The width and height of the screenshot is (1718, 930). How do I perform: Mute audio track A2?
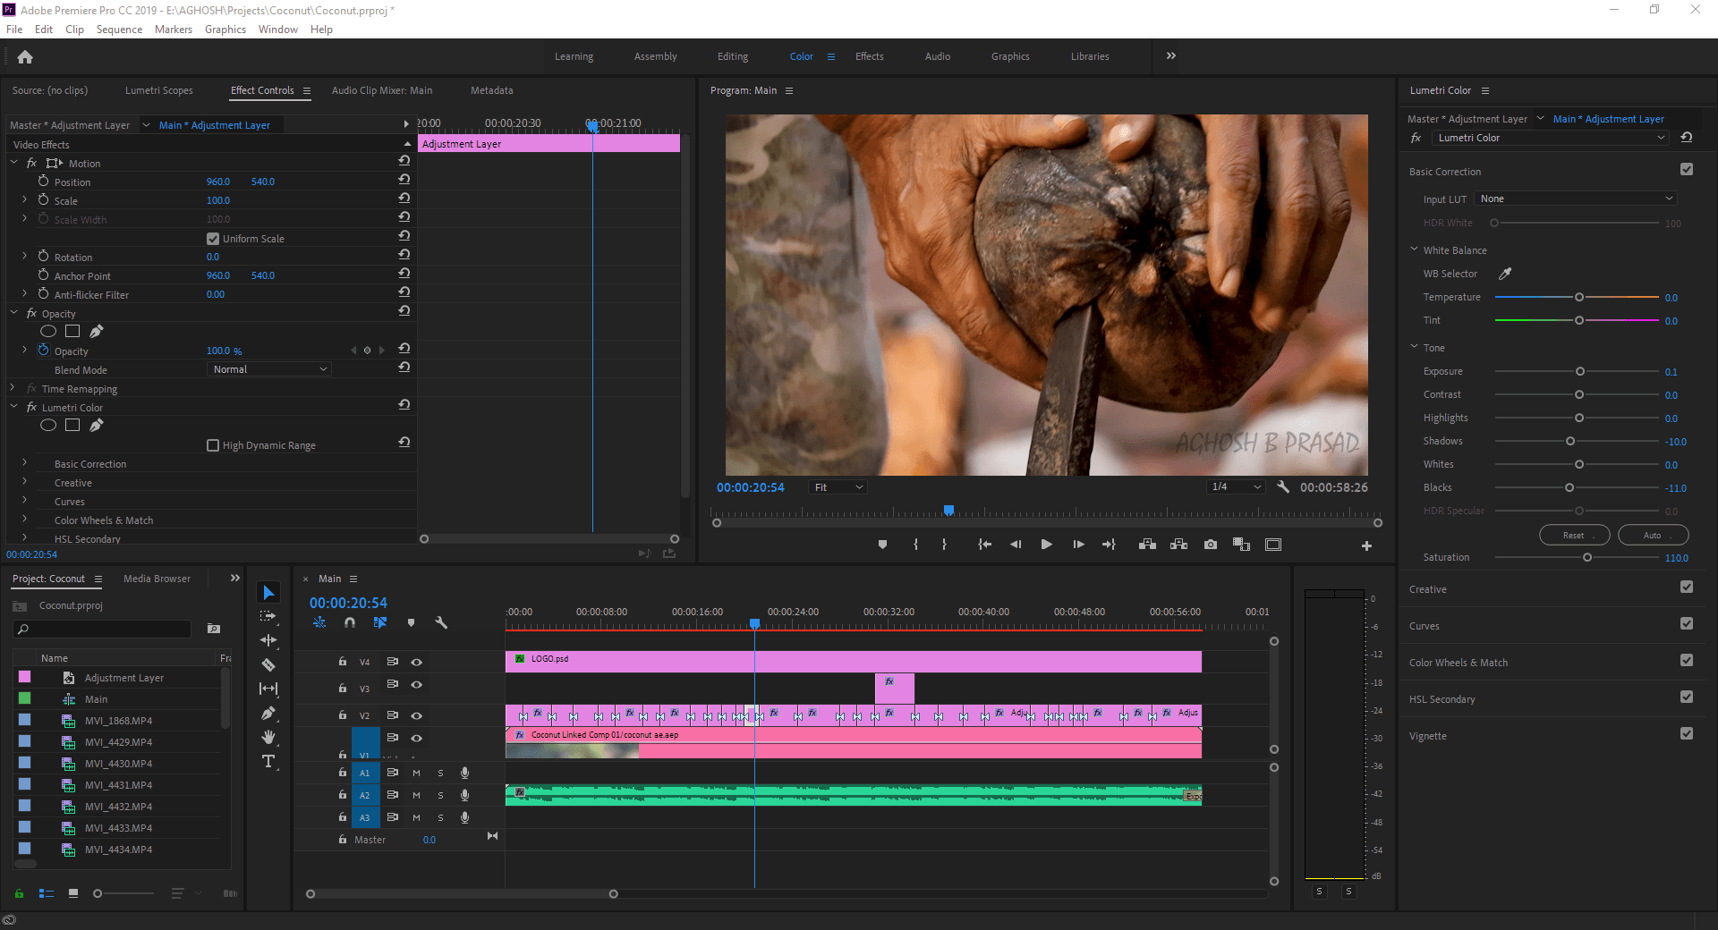[x=415, y=795]
